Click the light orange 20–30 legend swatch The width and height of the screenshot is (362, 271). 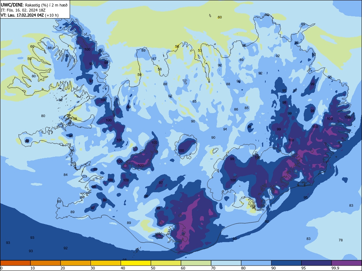point(76,263)
